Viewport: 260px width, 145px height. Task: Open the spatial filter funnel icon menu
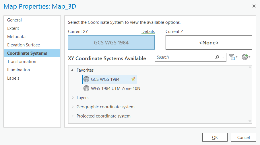(x=233, y=57)
